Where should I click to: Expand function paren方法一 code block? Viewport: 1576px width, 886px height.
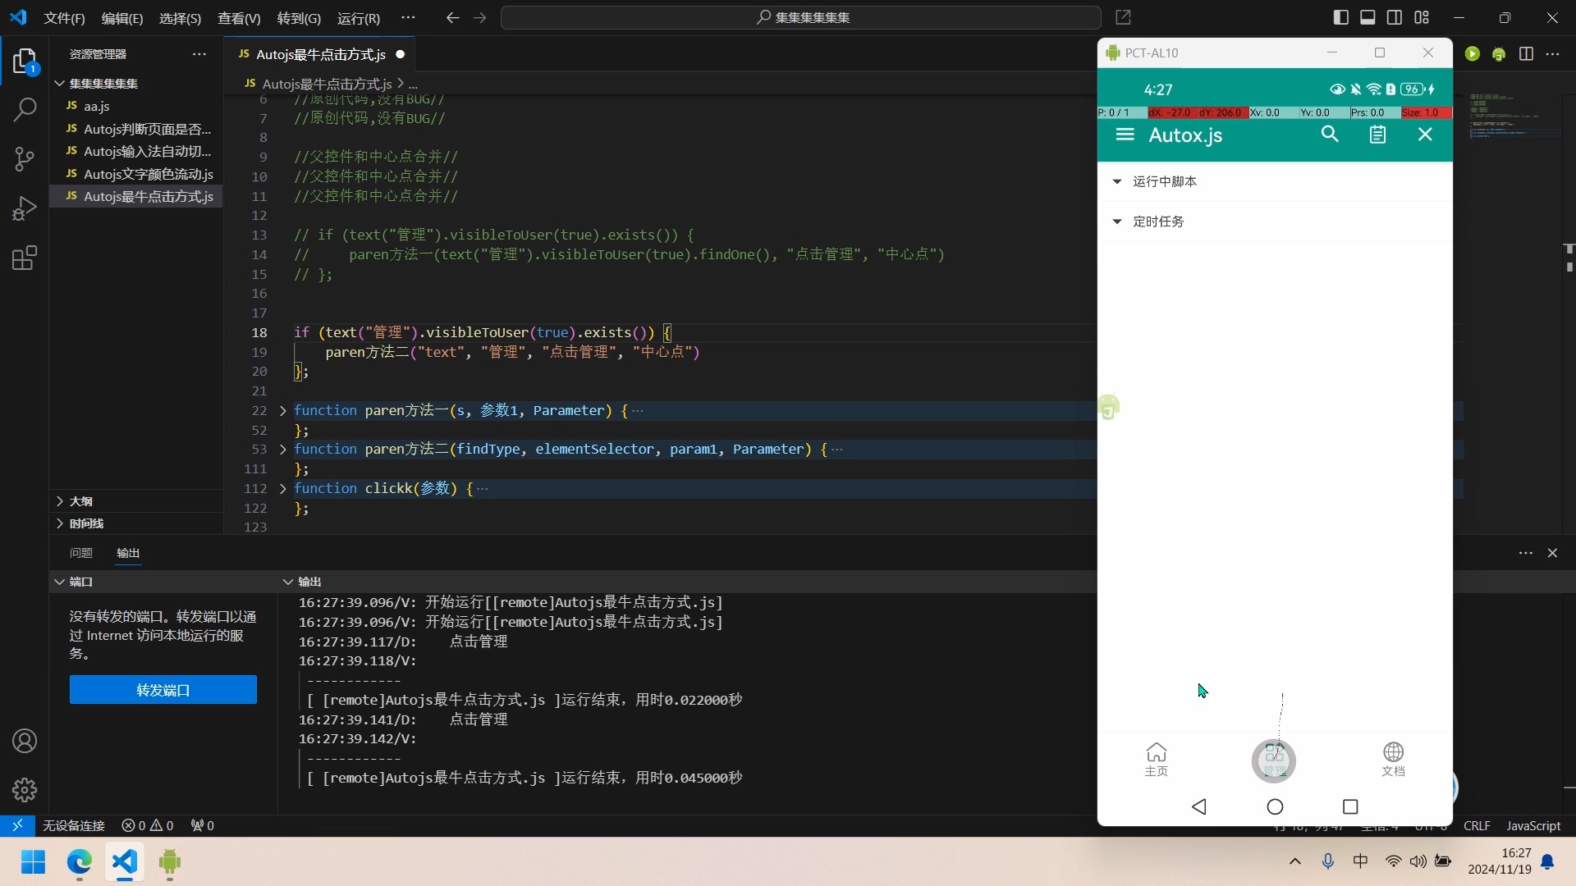point(282,410)
